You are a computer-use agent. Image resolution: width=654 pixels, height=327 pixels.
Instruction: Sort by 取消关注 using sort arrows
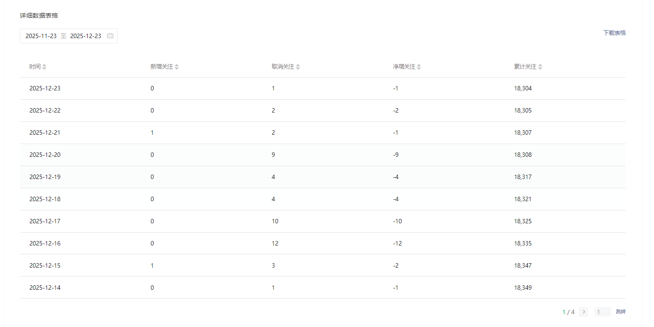[x=298, y=67]
